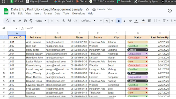Open the View menu

(x=28, y=13)
